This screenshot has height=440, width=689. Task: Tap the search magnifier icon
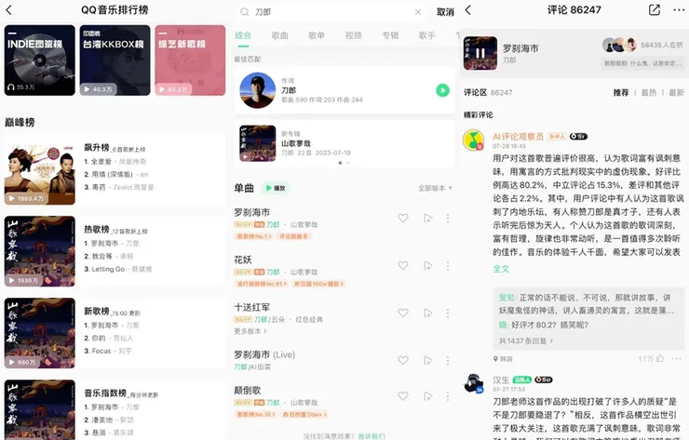pyautogui.click(x=245, y=12)
